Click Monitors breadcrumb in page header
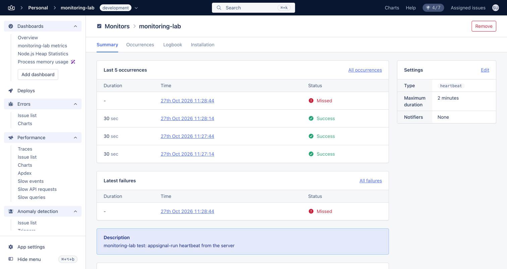The width and height of the screenshot is (507, 269). pos(117,26)
